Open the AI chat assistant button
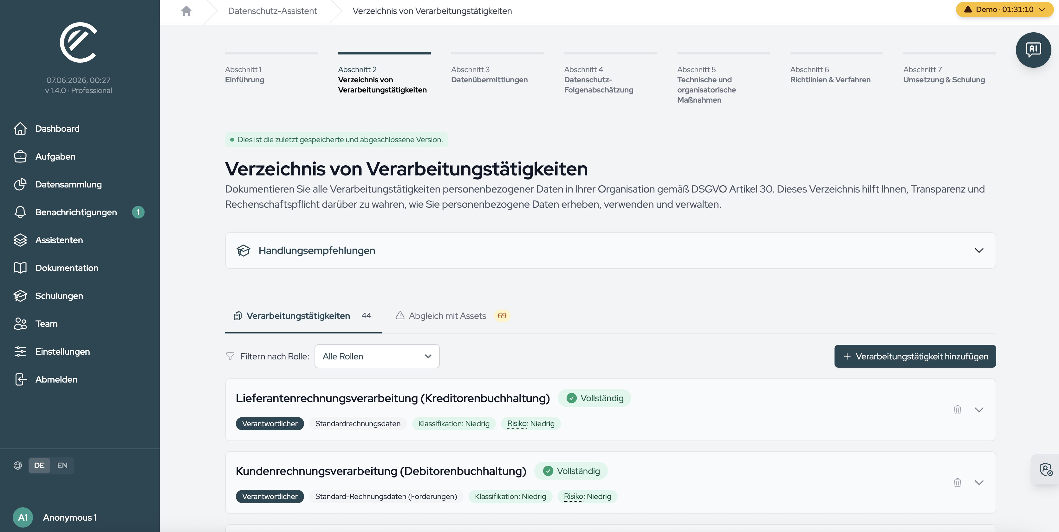This screenshot has height=532, width=1059. point(1033,50)
